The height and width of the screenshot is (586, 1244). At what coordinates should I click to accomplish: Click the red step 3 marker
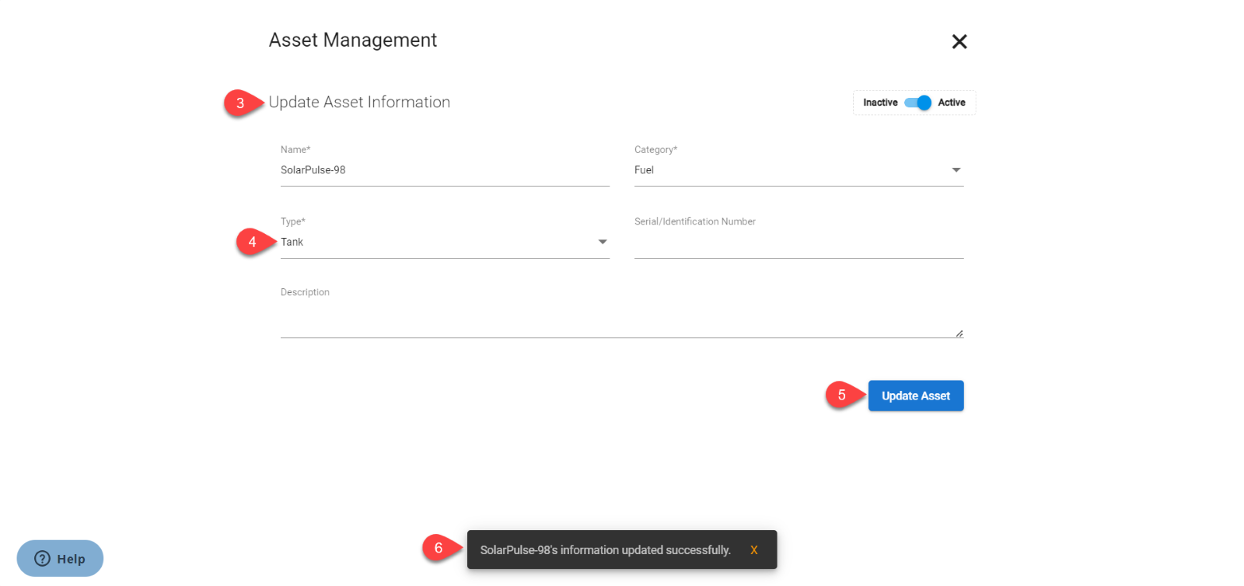point(240,103)
